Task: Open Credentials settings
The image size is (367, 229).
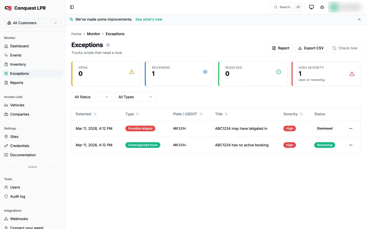Action: (32, 146)
